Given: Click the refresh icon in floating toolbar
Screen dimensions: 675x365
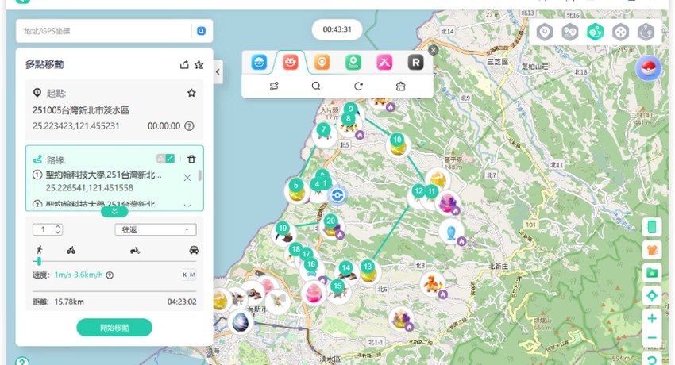Looking at the screenshot, I should click(x=358, y=86).
